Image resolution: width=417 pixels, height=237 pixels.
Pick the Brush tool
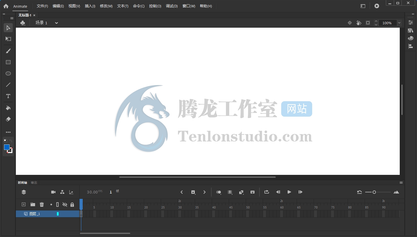tap(8, 51)
